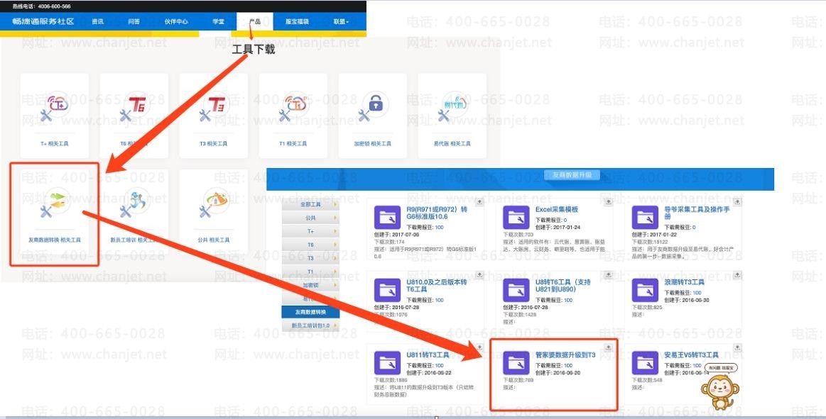Open the 浪潮转T3工具 title link

click(x=684, y=282)
